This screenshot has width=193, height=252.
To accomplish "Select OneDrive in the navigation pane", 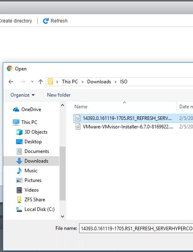I will pyautogui.click(x=31, y=109).
